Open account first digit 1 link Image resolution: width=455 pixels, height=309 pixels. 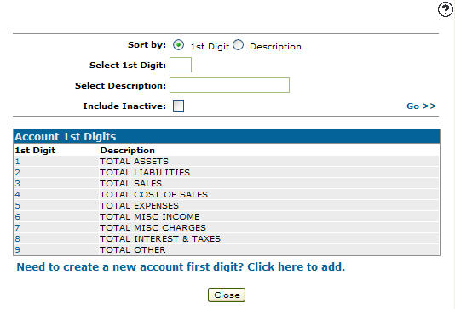[17, 162]
